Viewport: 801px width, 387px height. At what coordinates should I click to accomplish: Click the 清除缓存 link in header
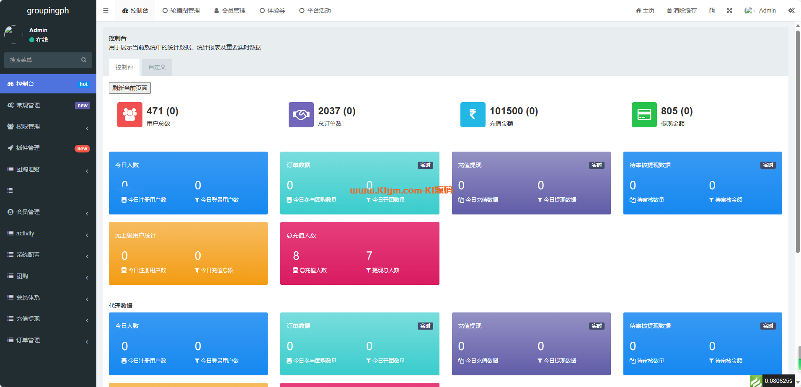click(x=682, y=10)
